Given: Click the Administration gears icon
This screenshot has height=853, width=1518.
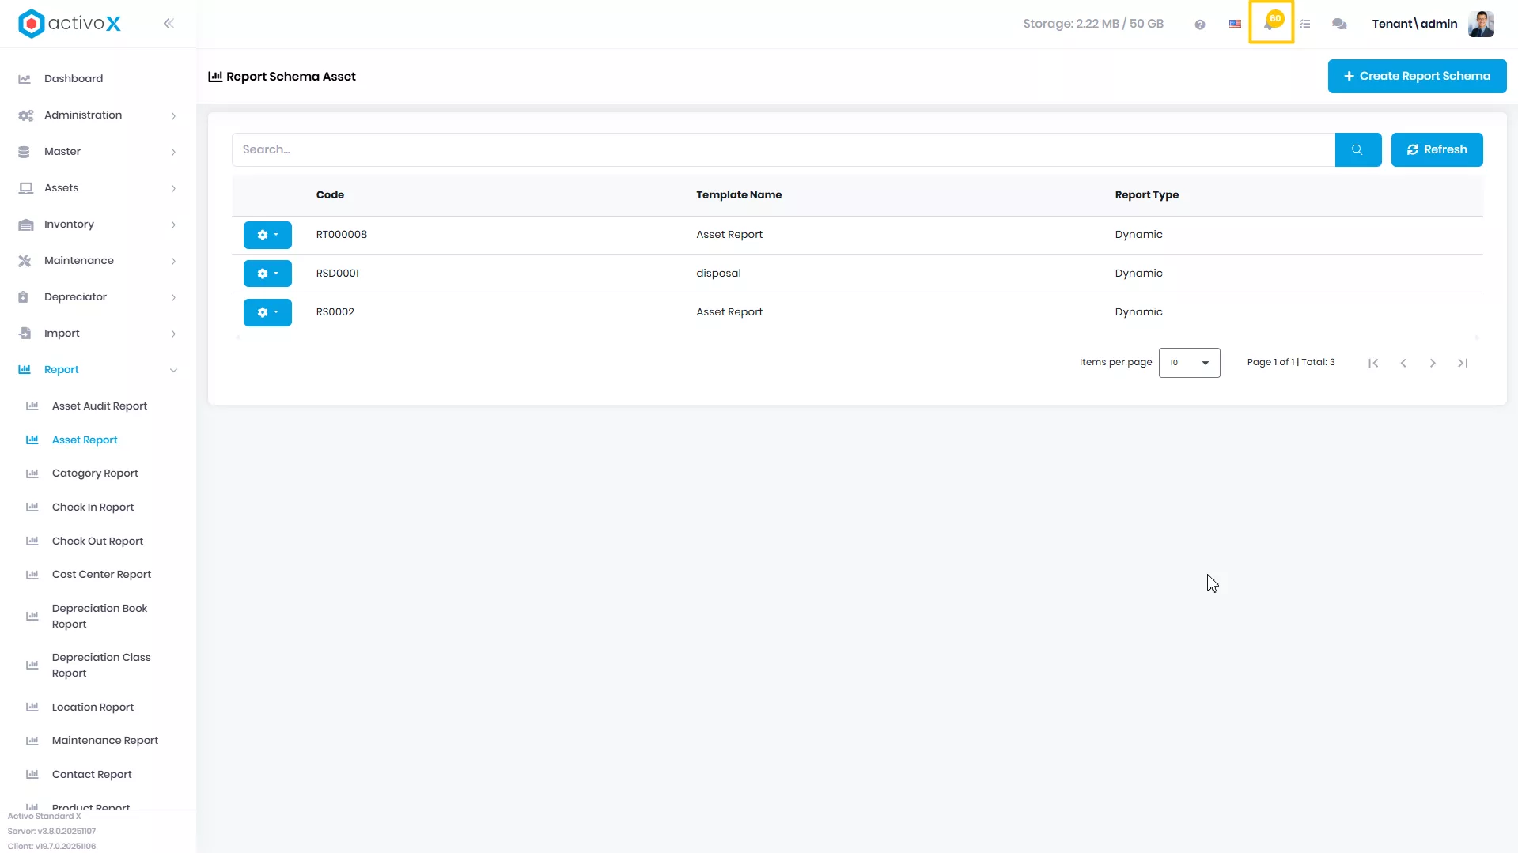Looking at the screenshot, I should point(25,115).
